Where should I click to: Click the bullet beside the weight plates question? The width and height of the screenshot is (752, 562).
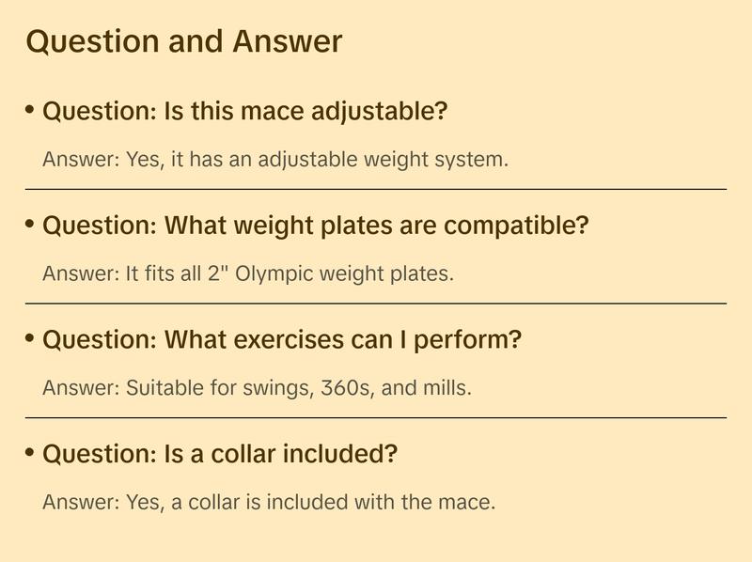(x=30, y=226)
